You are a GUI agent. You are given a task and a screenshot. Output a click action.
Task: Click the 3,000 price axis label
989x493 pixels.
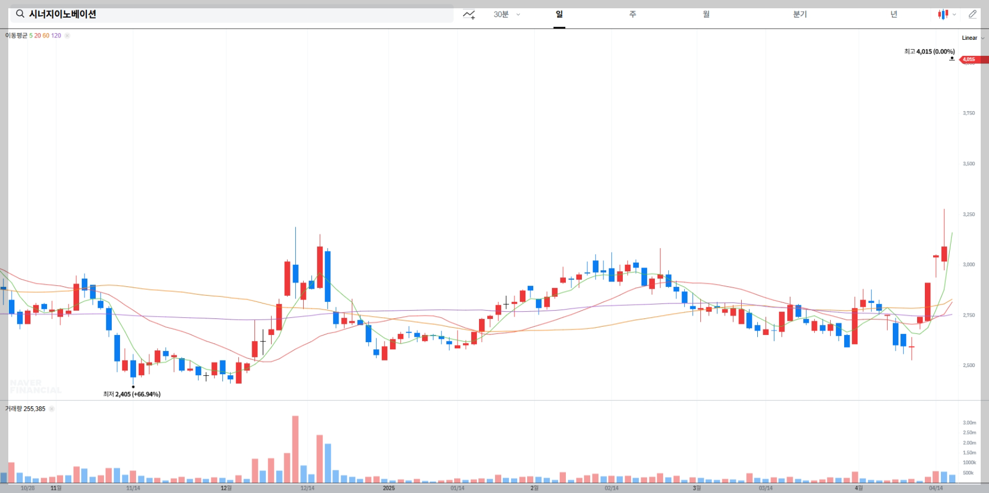[x=969, y=265]
